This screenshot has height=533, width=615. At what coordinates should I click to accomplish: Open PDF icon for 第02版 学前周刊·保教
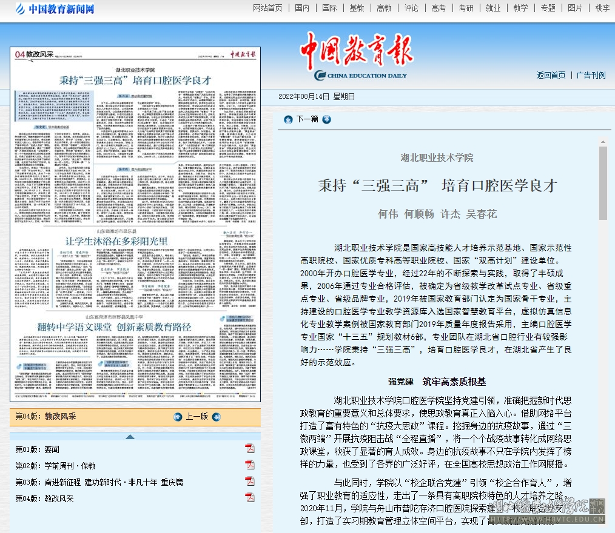249,465
